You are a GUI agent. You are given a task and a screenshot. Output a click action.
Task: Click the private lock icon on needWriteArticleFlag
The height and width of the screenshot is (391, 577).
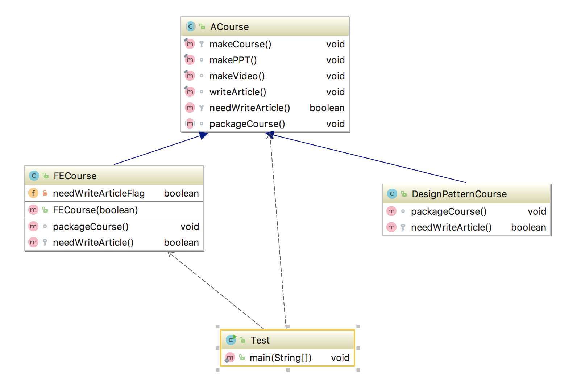pyautogui.click(x=45, y=193)
